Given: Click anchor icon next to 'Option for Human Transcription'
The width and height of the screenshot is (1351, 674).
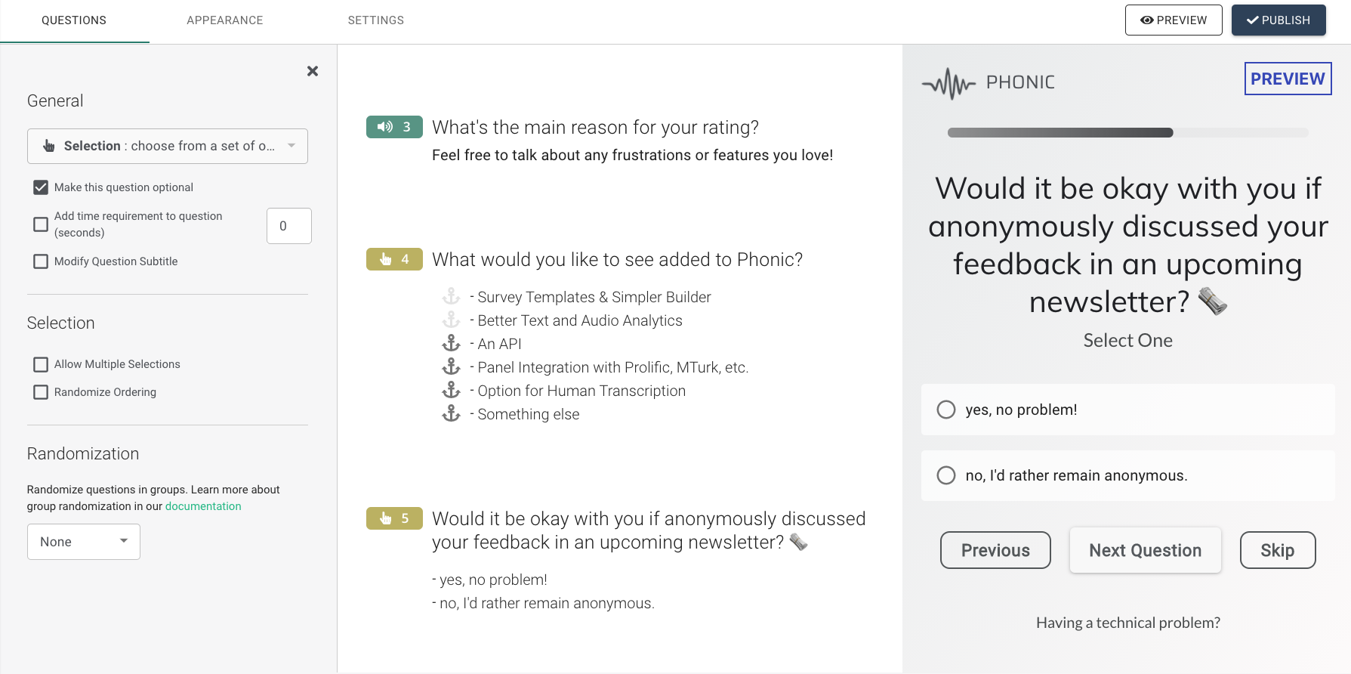Looking at the screenshot, I should click(451, 391).
